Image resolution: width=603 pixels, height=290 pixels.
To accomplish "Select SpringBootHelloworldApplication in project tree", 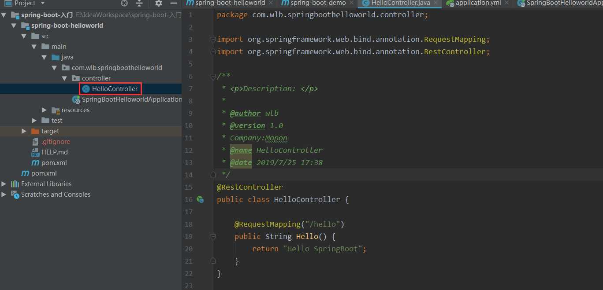I will coord(131,99).
